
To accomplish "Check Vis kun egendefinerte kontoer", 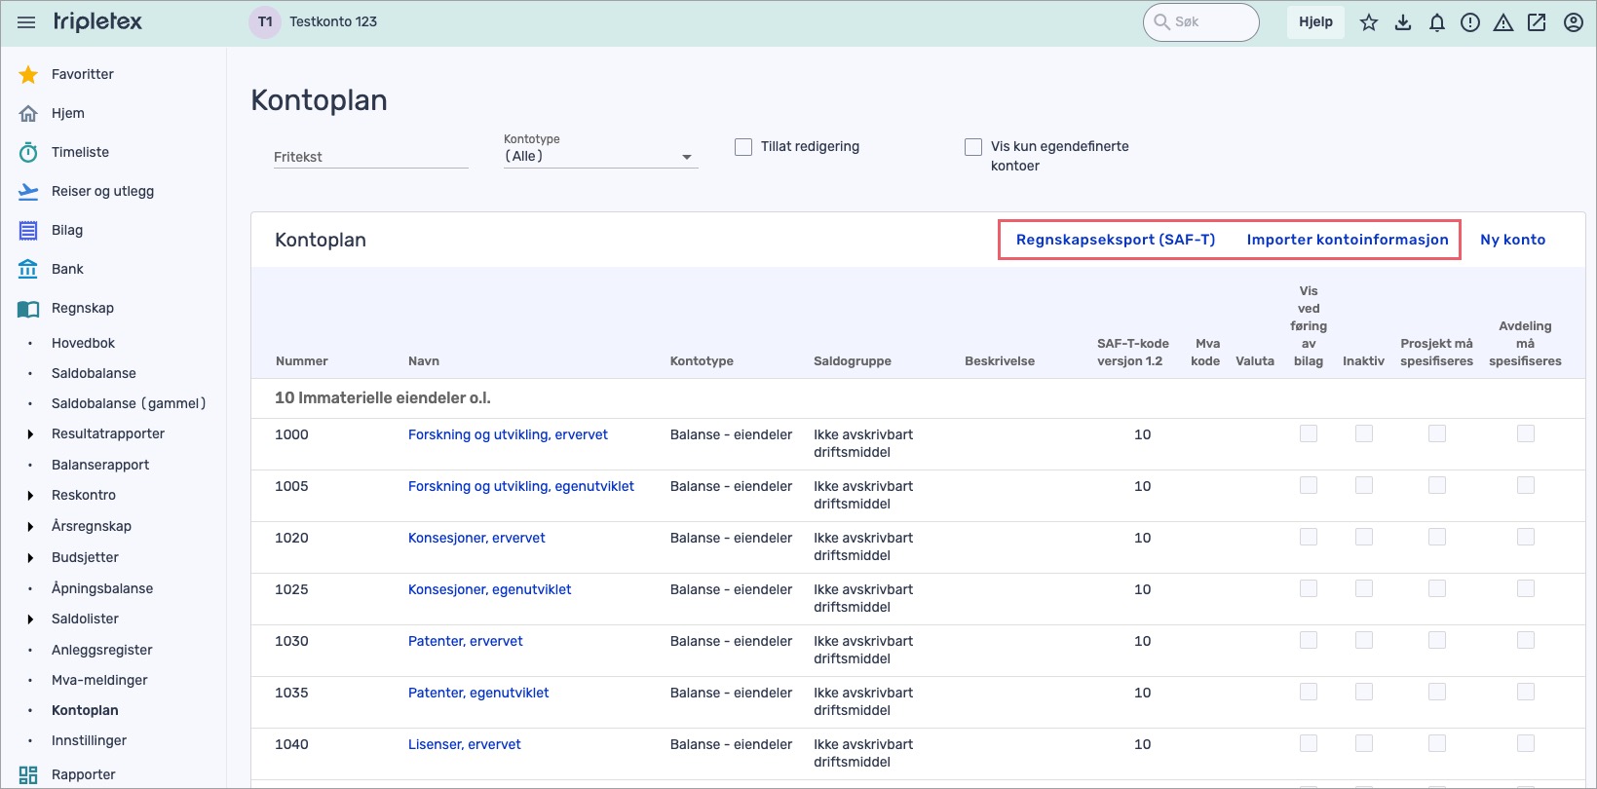I will tap(973, 147).
